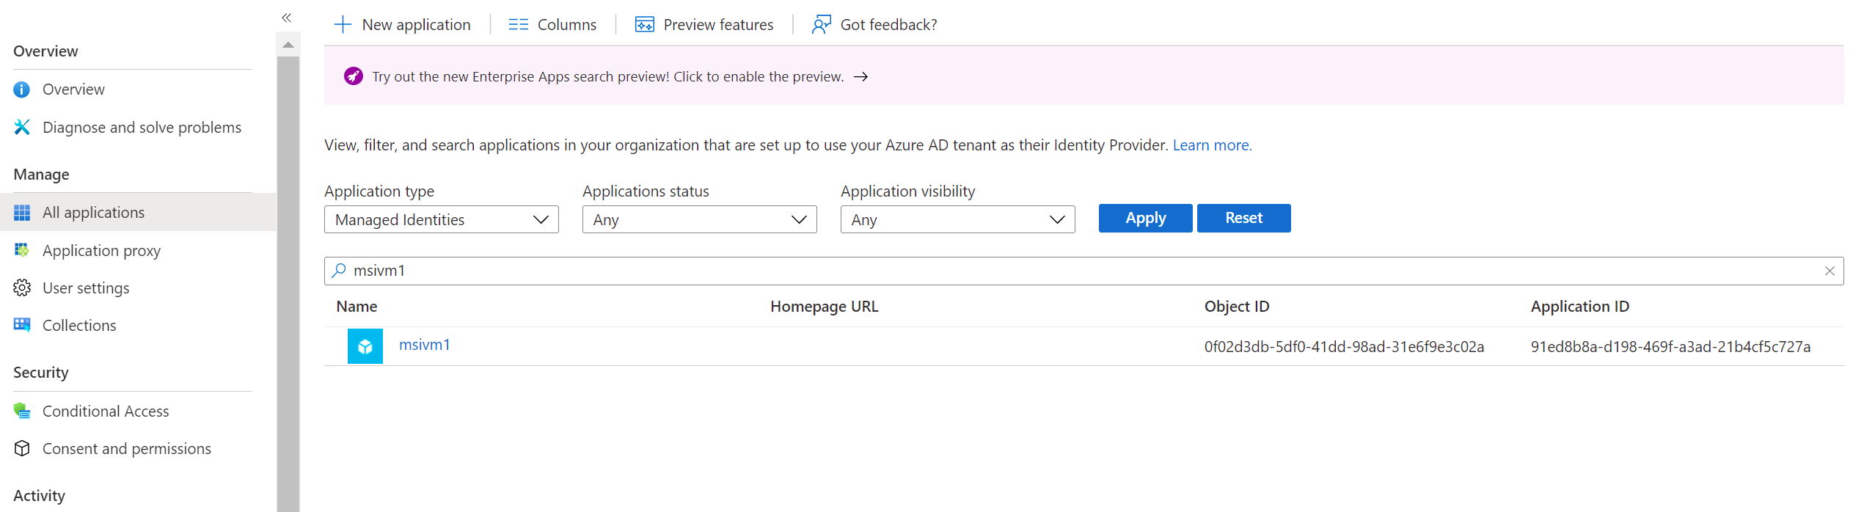Follow the Learn more link
Image resolution: width=1853 pixels, height=512 pixels.
pyautogui.click(x=1212, y=145)
